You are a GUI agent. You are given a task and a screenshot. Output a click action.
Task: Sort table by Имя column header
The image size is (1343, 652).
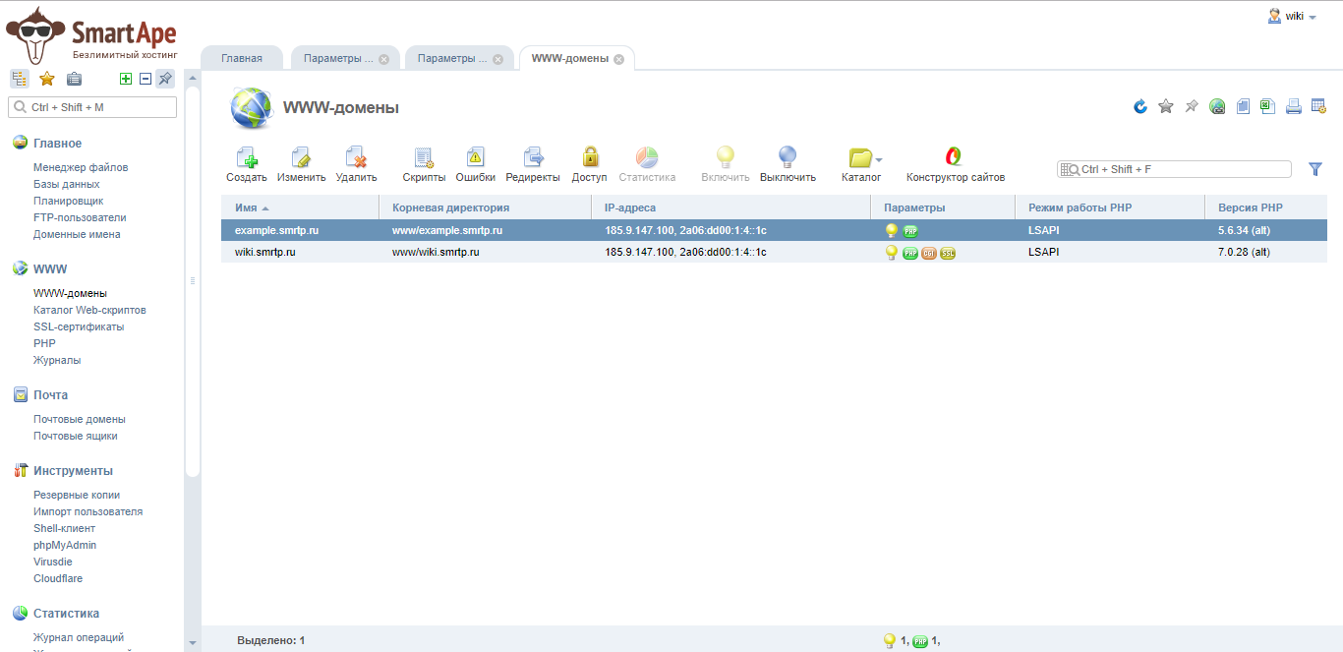pyautogui.click(x=246, y=207)
